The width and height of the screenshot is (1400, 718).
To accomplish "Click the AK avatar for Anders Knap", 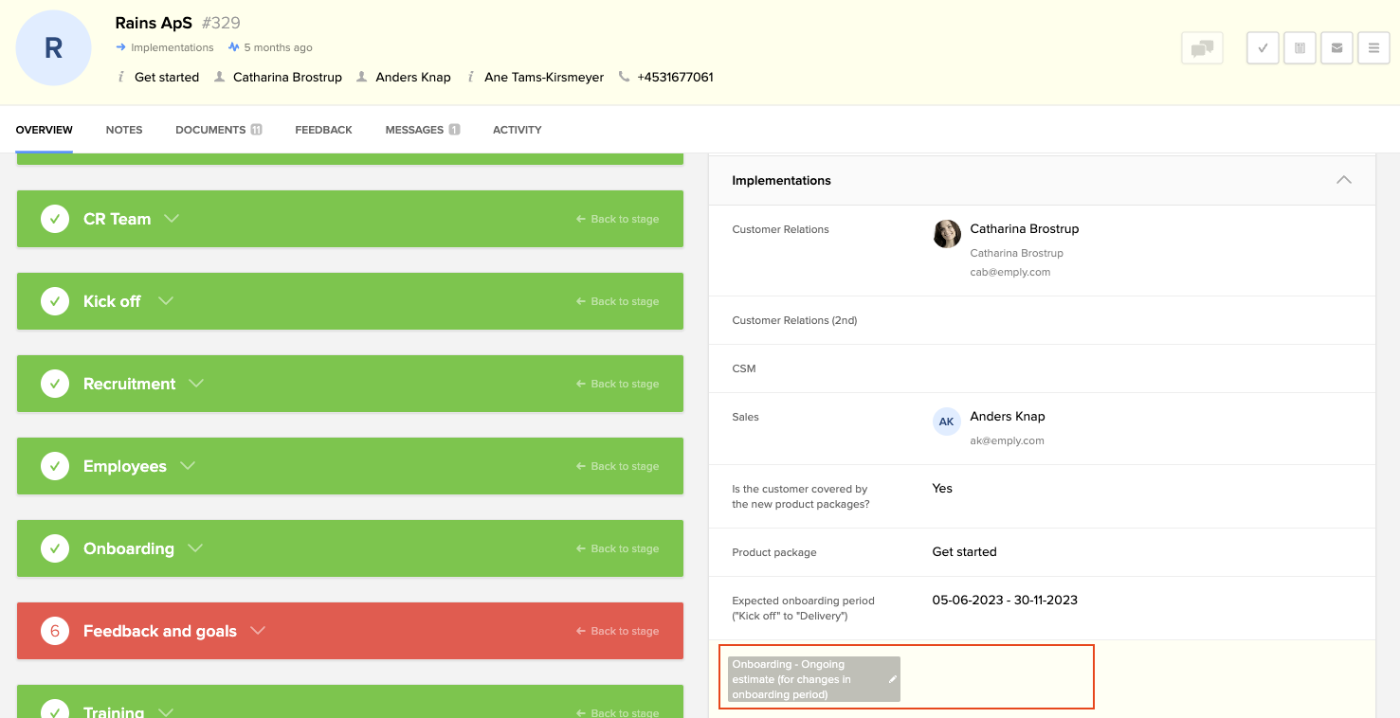I will 947,422.
